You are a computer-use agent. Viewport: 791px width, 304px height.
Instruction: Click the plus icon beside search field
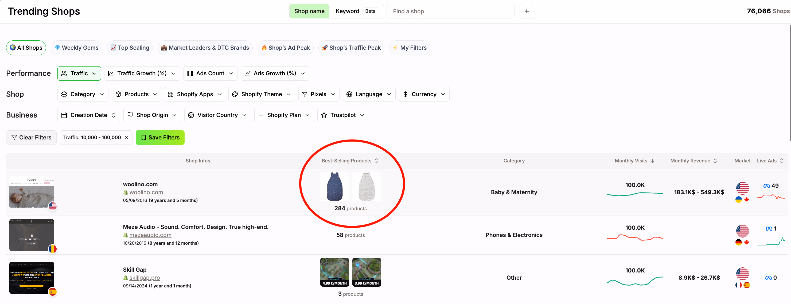[526, 11]
